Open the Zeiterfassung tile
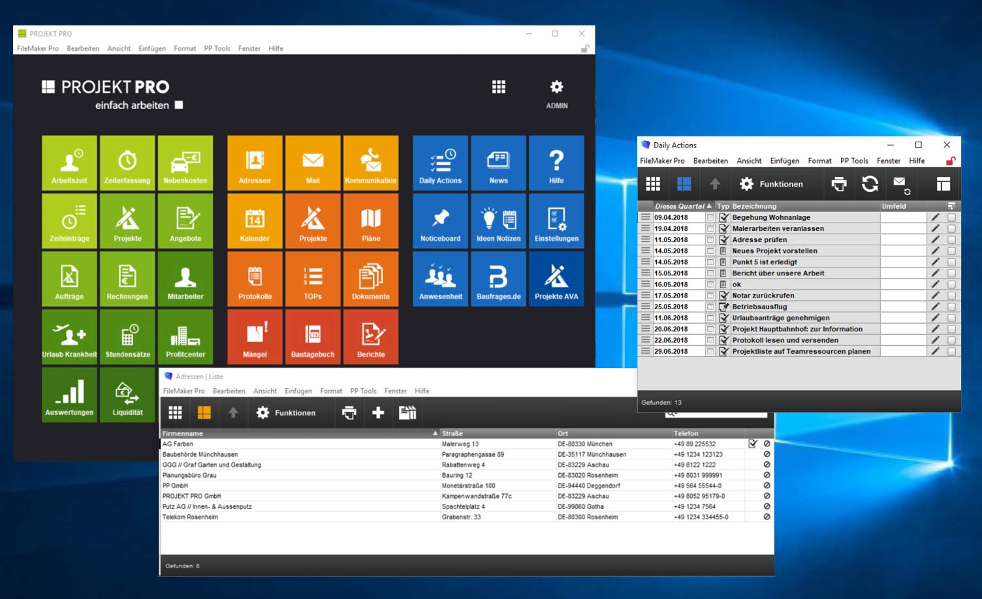The height and width of the screenshot is (599, 982). click(127, 163)
